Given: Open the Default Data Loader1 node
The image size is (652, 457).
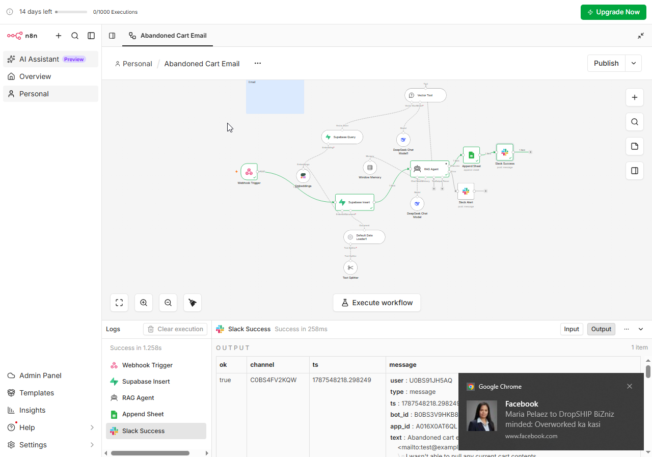Looking at the screenshot, I should [364, 237].
